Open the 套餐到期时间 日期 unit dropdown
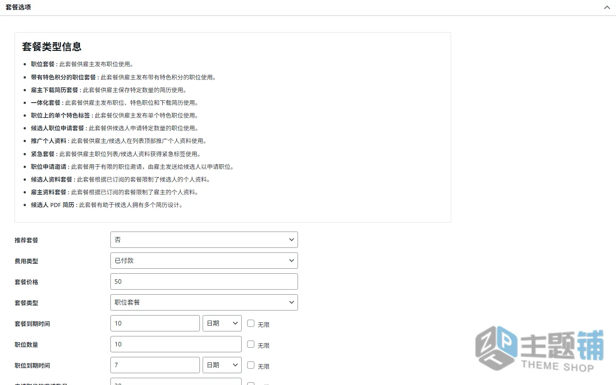This screenshot has height=385, width=616. pos(222,323)
